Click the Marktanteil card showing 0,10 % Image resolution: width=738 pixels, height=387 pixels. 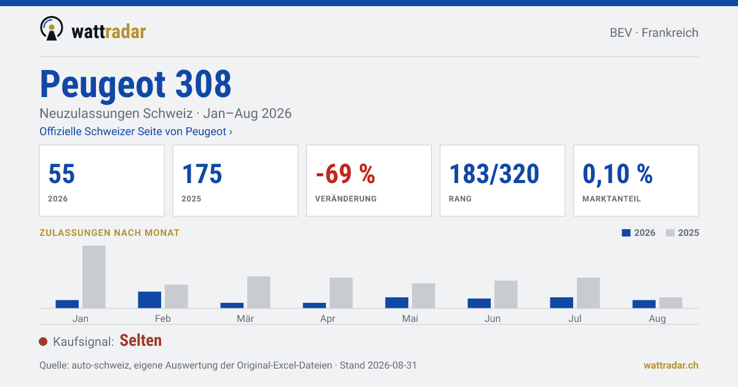pyautogui.click(x=636, y=181)
